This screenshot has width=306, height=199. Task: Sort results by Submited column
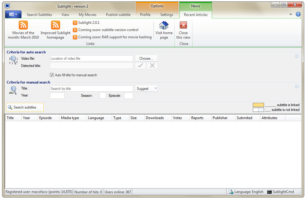(x=248, y=118)
